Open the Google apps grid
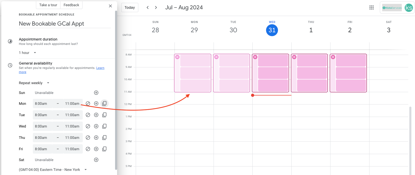 [x=372, y=7]
